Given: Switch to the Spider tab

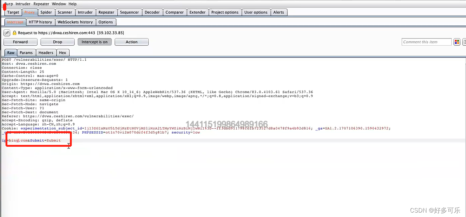Looking at the screenshot, I should coord(46,12).
